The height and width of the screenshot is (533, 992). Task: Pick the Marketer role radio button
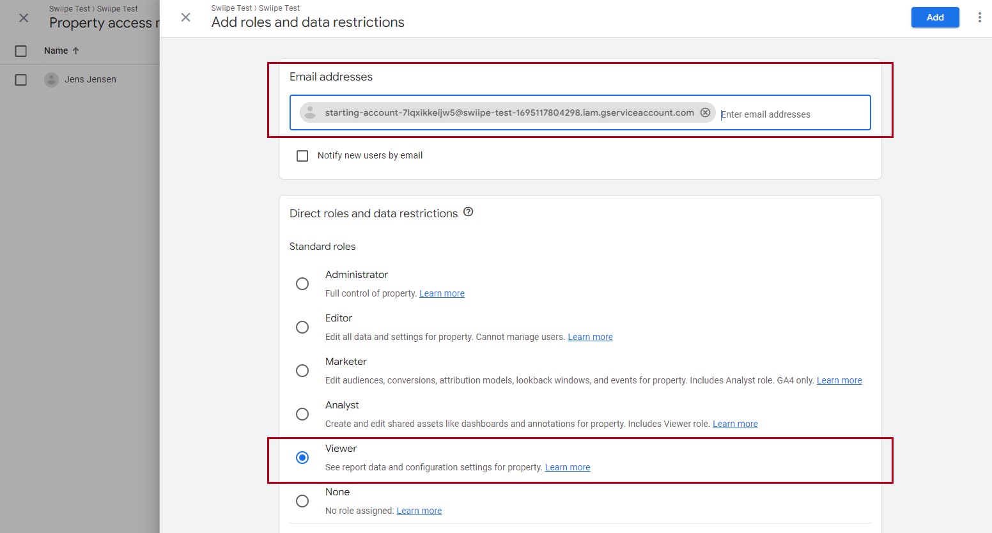click(302, 371)
